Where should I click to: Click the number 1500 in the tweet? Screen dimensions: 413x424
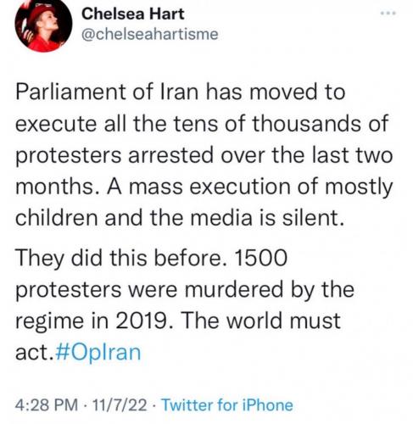pos(261,258)
